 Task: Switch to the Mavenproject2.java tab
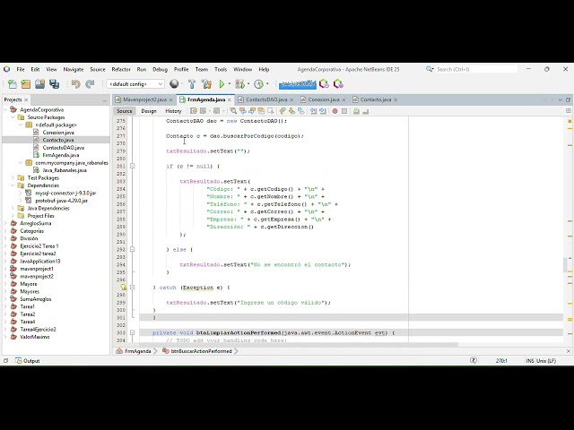[x=144, y=99]
